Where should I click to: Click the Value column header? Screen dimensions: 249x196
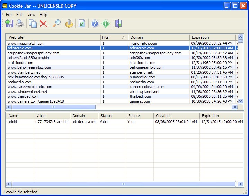point(52,116)
